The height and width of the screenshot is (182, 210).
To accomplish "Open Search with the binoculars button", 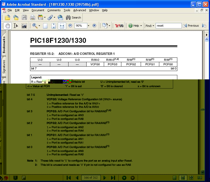I will pos(73,17).
